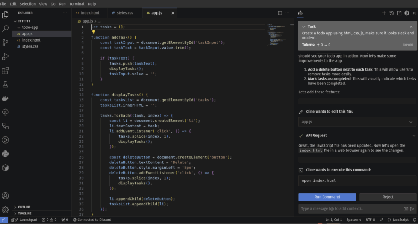Open the Extensions view
This screenshot has width=418, height=225.
click(5, 70)
